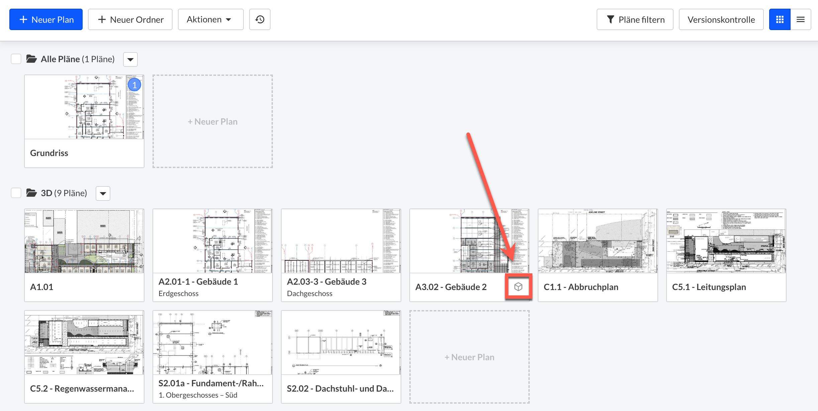
Task: Click the Alle Pläne folder icon
Action: (x=31, y=59)
